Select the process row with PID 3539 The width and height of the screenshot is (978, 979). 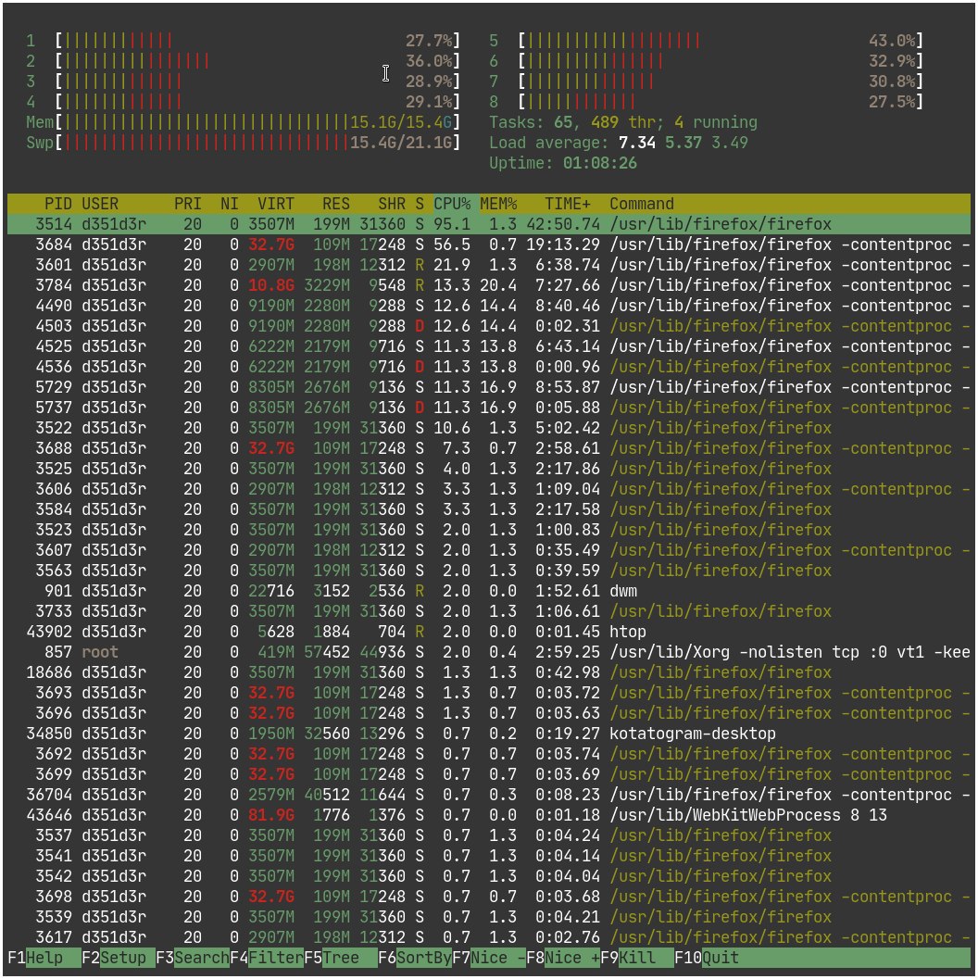489,917
